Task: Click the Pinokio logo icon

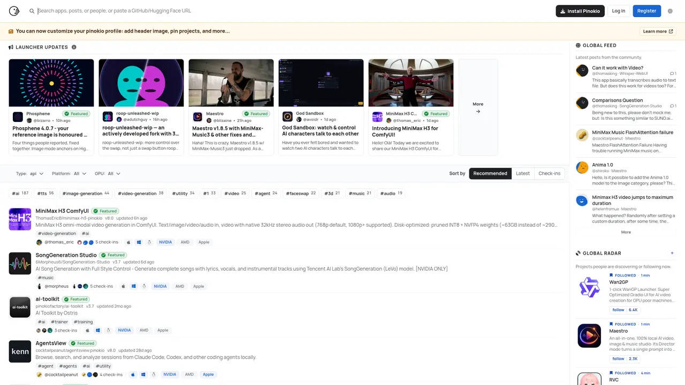Action: (x=14, y=11)
